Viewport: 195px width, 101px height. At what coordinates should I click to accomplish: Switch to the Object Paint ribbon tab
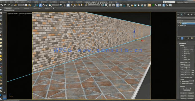coord(37,8)
